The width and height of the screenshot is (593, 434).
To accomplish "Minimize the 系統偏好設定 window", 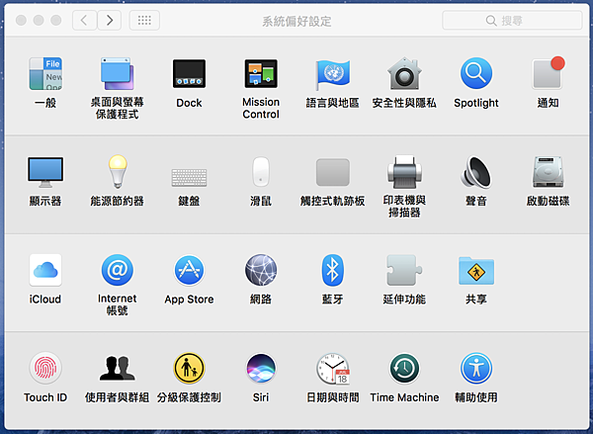I will [x=39, y=20].
